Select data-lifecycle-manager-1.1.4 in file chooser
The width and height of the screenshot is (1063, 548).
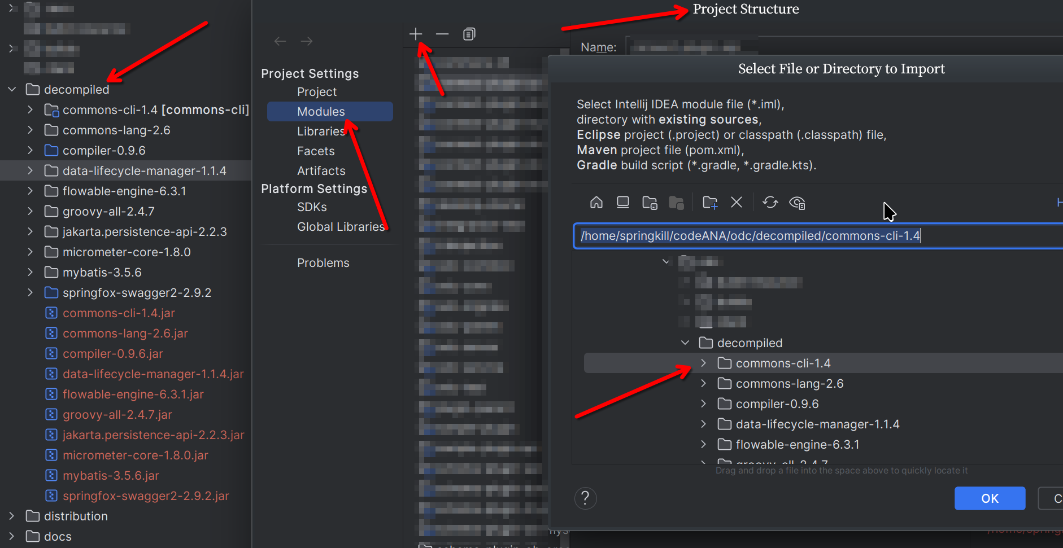pyautogui.click(x=817, y=424)
